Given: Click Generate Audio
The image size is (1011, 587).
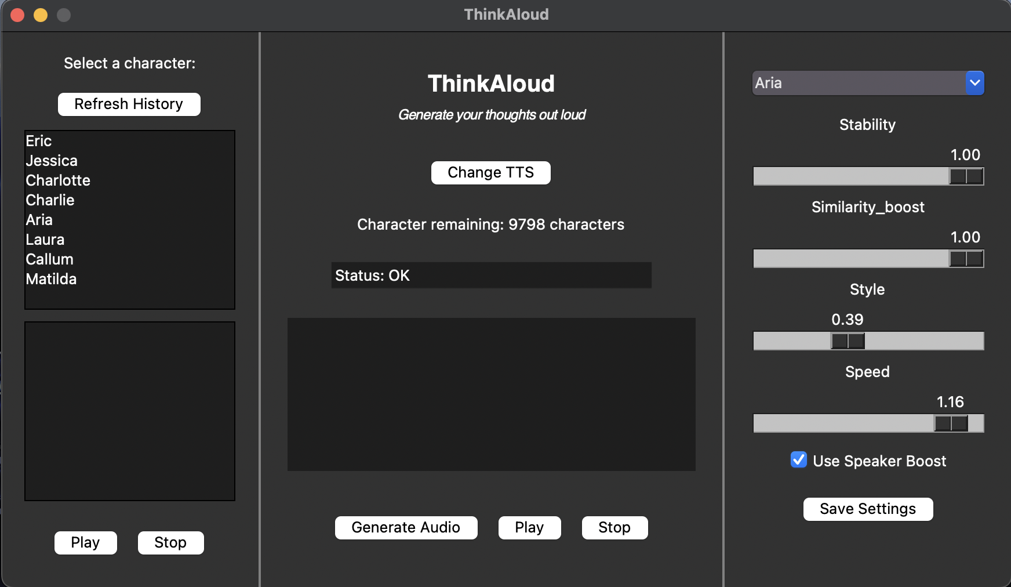Looking at the screenshot, I should click(x=406, y=528).
